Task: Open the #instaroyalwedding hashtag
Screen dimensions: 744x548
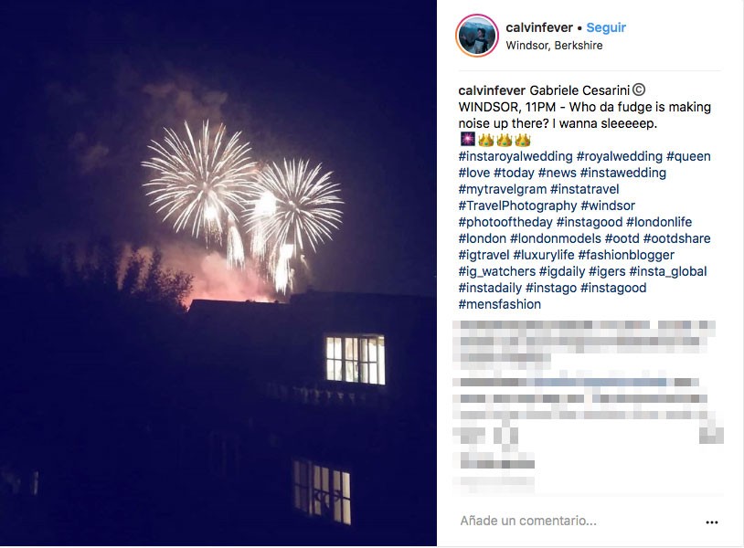Action: 515,156
